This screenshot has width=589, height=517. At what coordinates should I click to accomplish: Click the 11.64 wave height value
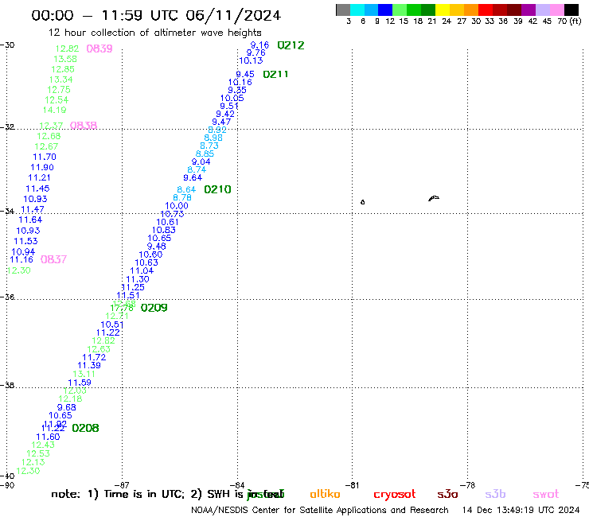pyautogui.click(x=30, y=220)
